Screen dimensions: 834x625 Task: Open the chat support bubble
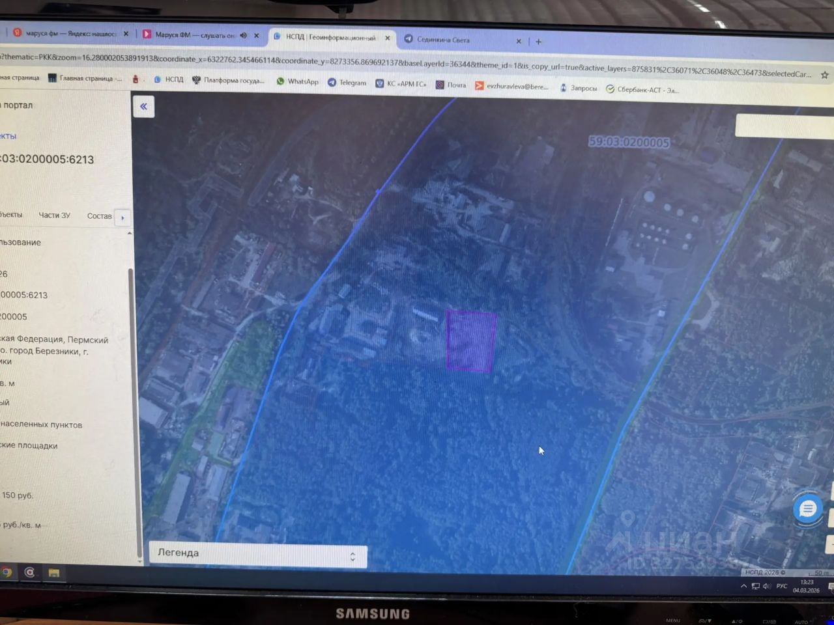coord(808,508)
